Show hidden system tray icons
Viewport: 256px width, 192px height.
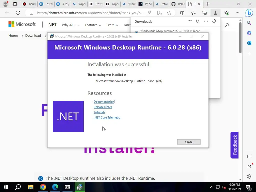click(x=211, y=187)
